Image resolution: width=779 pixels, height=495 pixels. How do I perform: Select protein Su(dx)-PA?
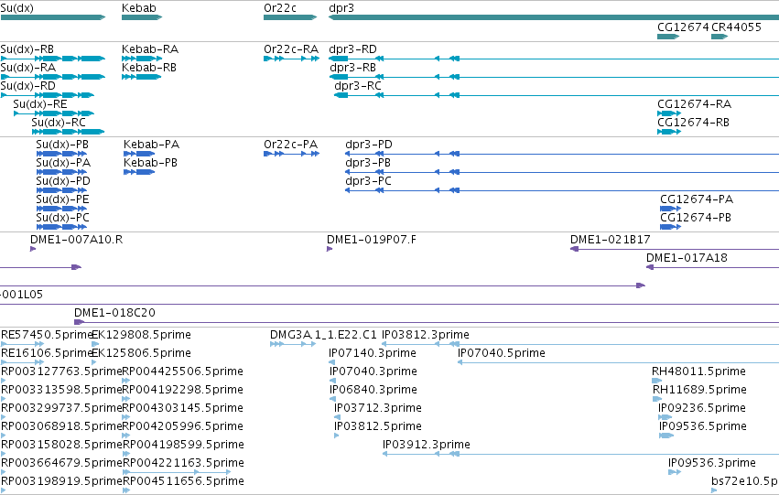point(61,172)
